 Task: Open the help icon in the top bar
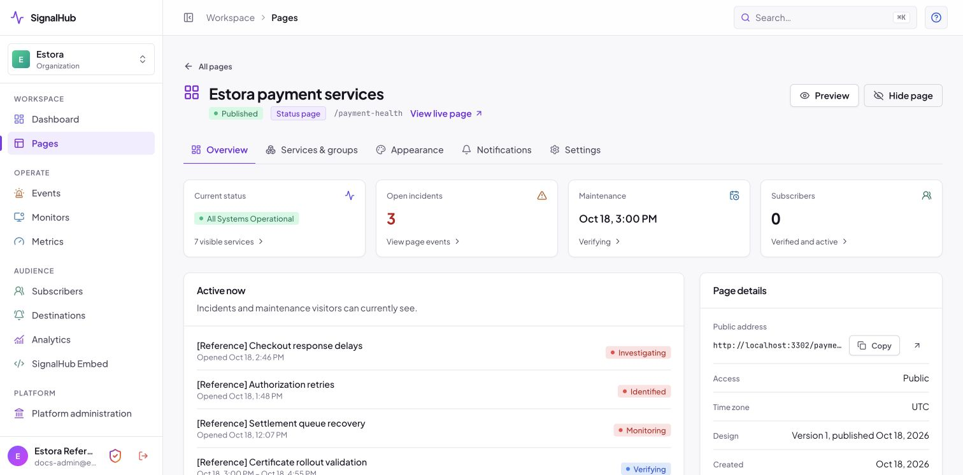pos(936,18)
